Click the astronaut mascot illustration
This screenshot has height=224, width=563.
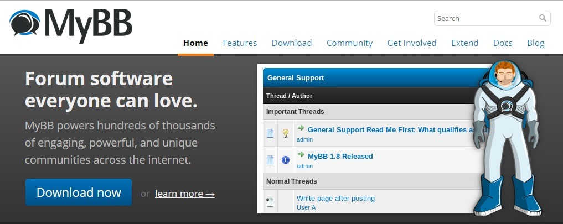tap(507, 138)
